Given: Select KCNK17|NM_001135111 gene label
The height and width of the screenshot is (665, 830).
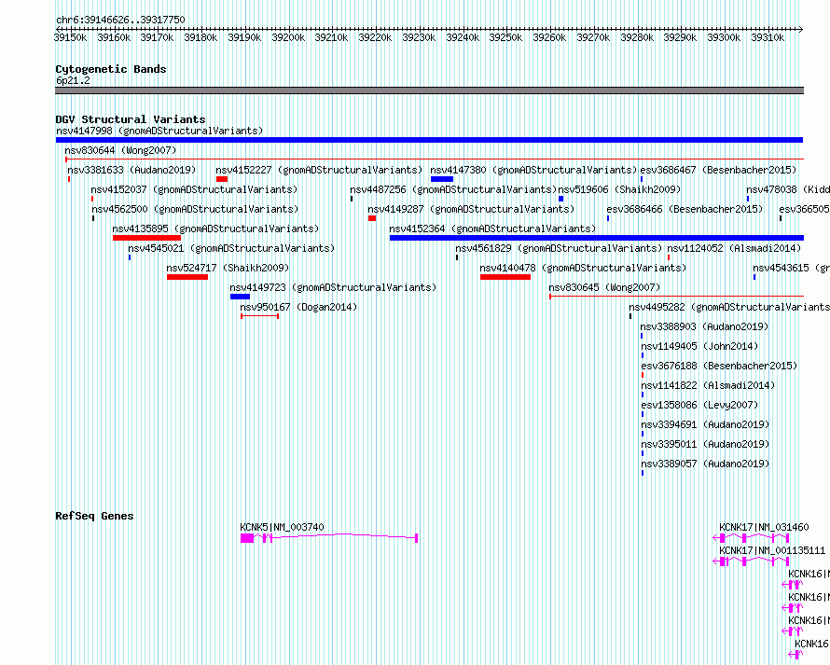Looking at the screenshot, I should click(772, 550).
